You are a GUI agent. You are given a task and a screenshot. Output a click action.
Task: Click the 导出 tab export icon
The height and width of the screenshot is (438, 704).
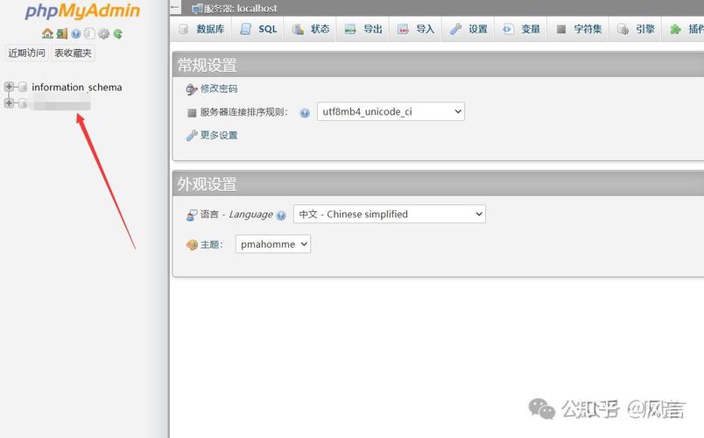350,29
